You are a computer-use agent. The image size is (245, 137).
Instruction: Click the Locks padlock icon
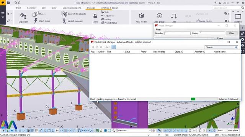coord(95,16)
